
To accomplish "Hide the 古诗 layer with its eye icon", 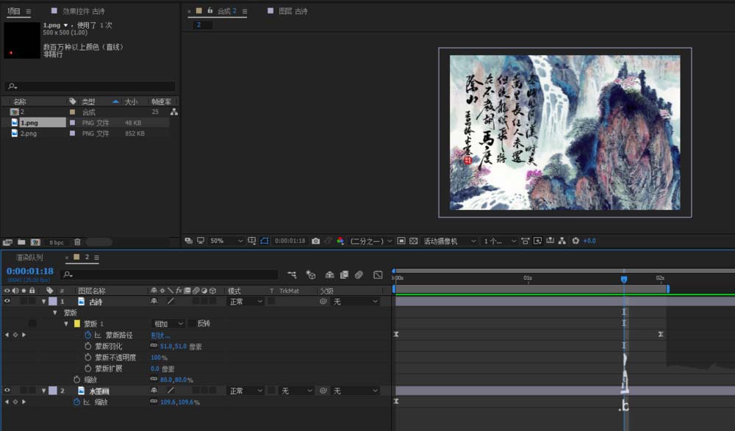I will pyautogui.click(x=7, y=301).
